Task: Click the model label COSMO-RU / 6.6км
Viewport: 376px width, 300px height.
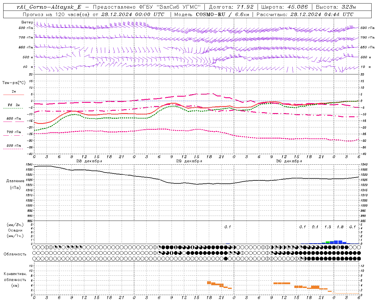Action: point(223,14)
